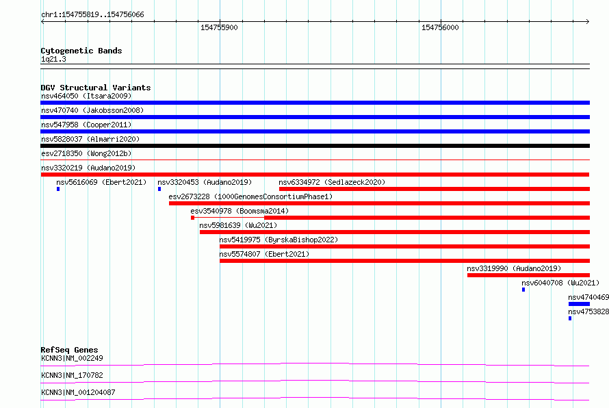Click the nsv5574807 (Ebert2021) label
The height and width of the screenshot is (408, 609).
tap(264, 254)
